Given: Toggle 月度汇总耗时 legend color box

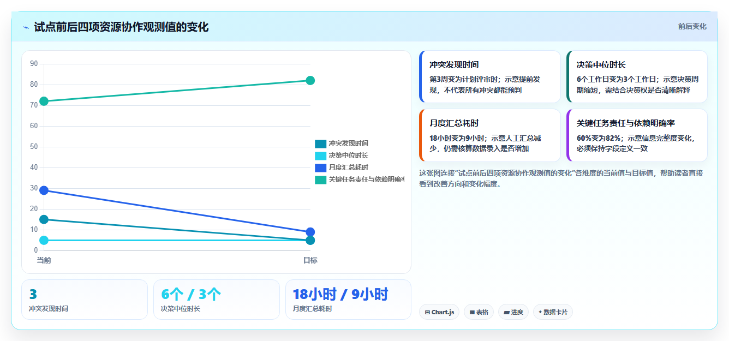Looking at the screenshot, I should [320, 167].
